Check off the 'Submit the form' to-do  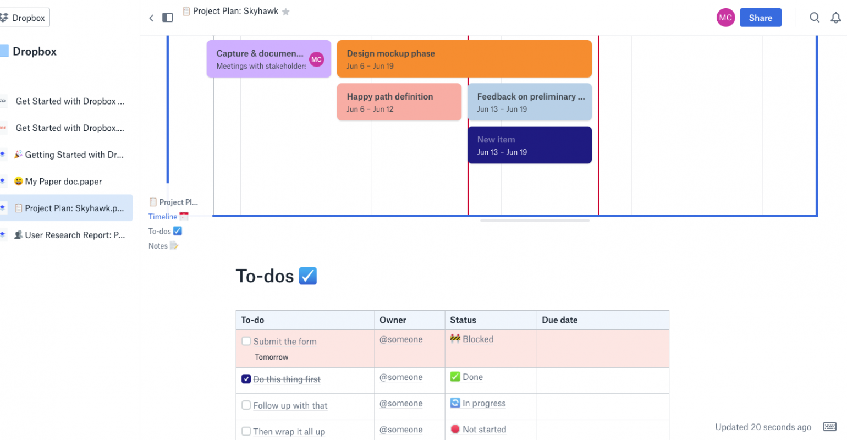(x=246, y=341)
